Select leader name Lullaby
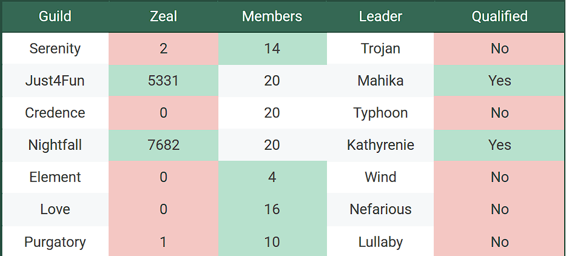This screenshot has height=256, width=566. [x=380, y=242]
